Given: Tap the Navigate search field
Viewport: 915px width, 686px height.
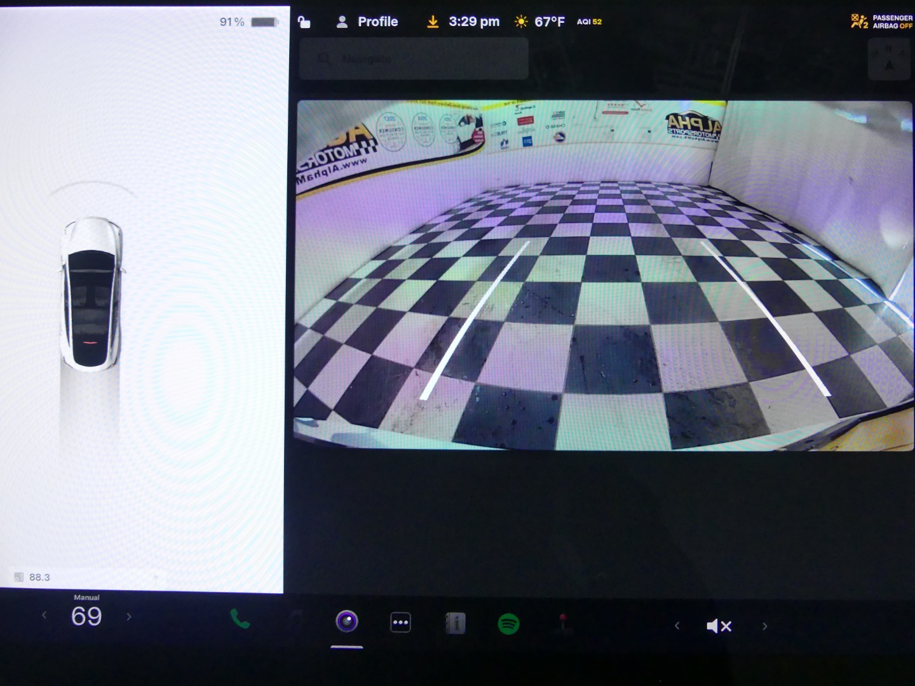Looking at the screenshot, I should coord(414,58).
